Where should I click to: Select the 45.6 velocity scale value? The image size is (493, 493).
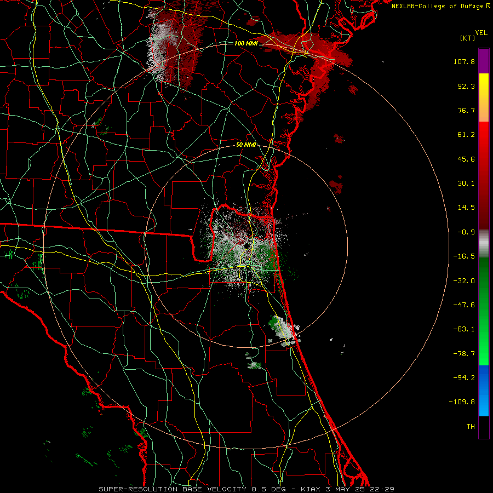(466, 159)
